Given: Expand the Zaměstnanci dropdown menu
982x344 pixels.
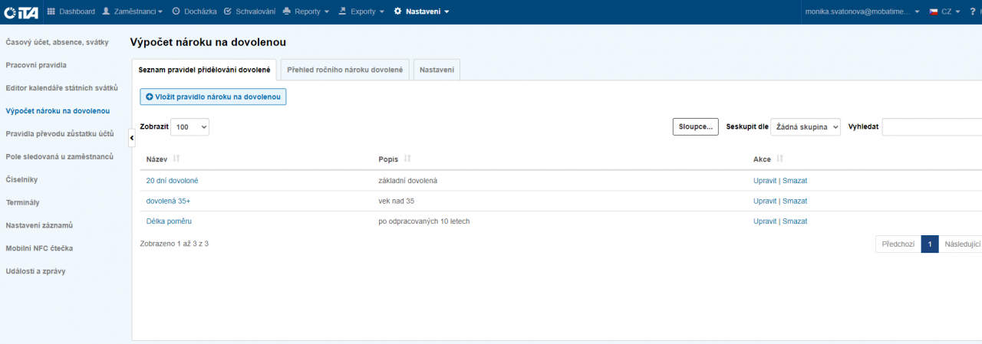Looking at the screenshot, I should [133, 11].
